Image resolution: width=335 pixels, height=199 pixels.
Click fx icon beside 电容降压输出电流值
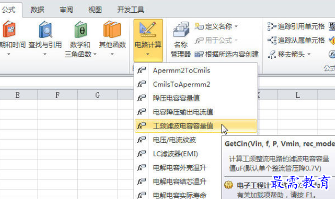point(141,112)
